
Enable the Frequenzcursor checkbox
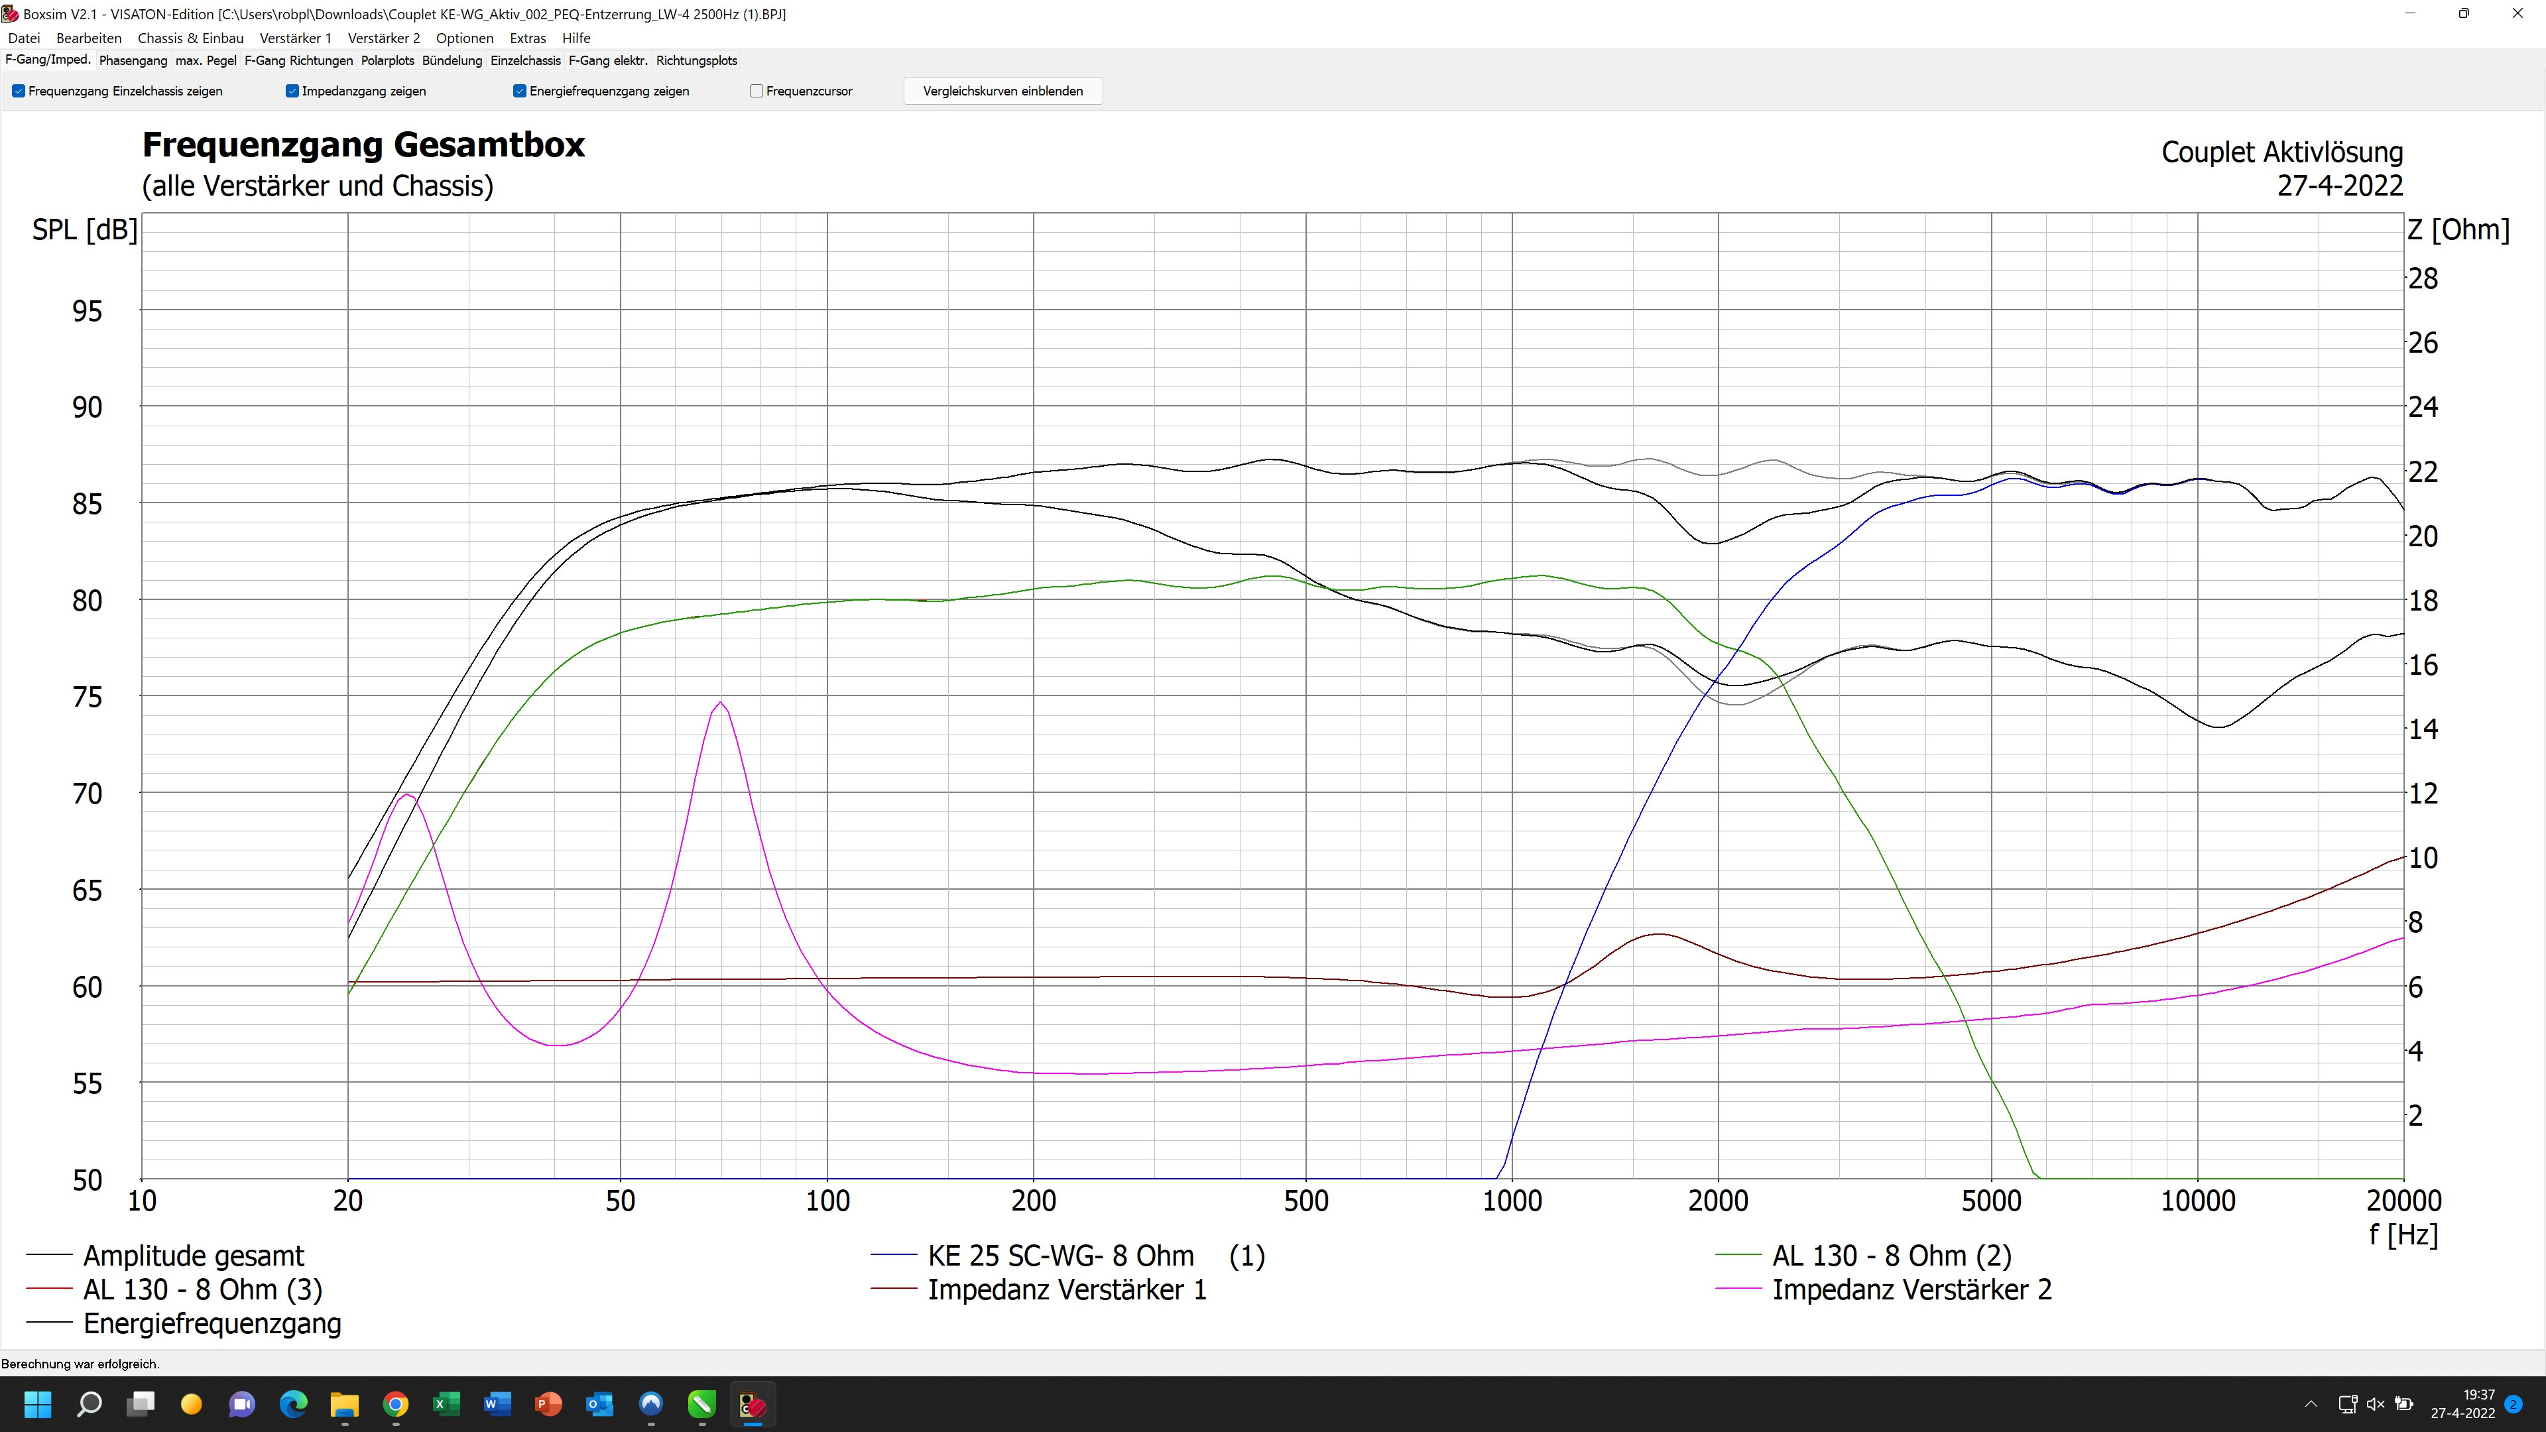[x=756, y=91]
